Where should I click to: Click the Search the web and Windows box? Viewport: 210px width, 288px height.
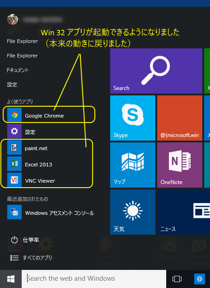pos(94,279)
